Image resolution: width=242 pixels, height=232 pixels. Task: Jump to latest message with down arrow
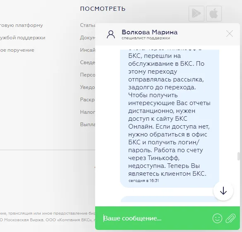[223, 191]
